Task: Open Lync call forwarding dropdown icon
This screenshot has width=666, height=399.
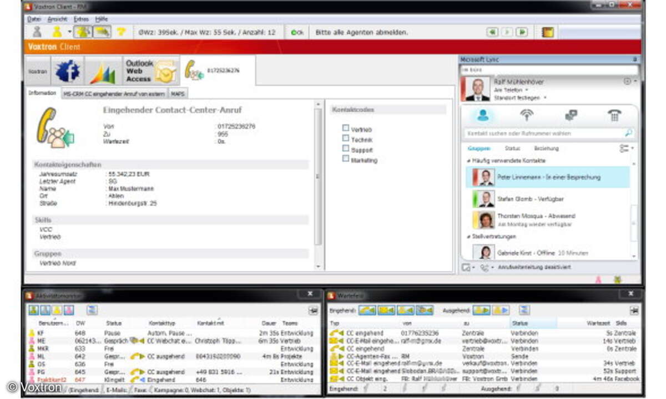Action: tap(487, 268)
